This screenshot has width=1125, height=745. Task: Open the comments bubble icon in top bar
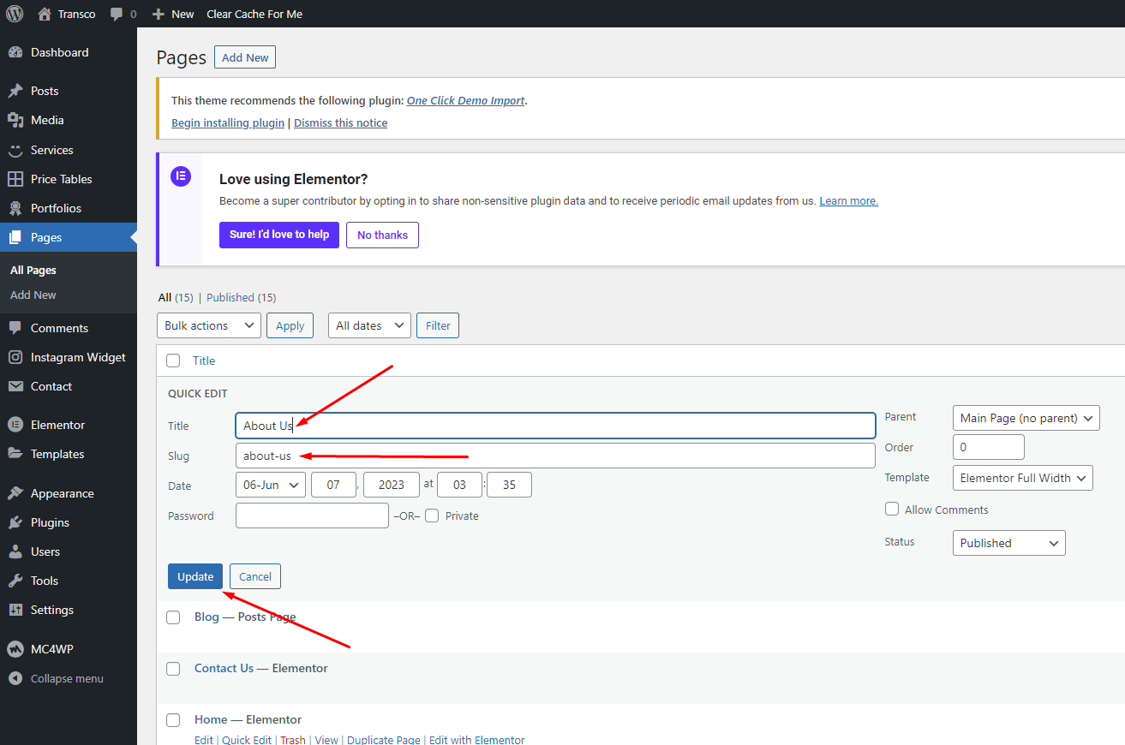tap(117, 14)
